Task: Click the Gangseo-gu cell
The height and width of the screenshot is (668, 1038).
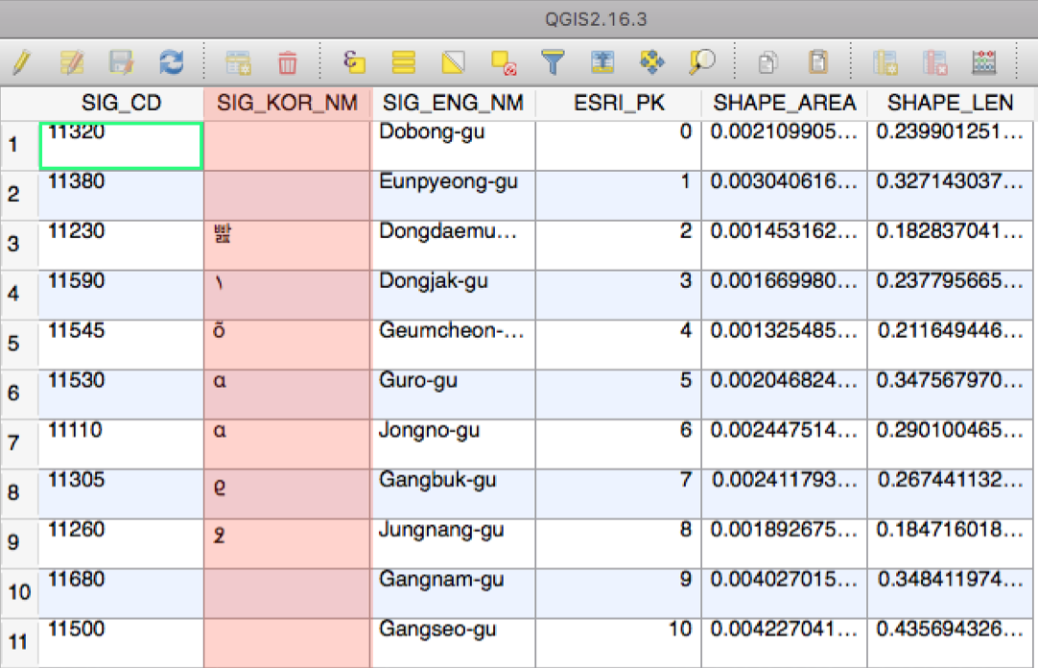Action: tap(453, 643)
